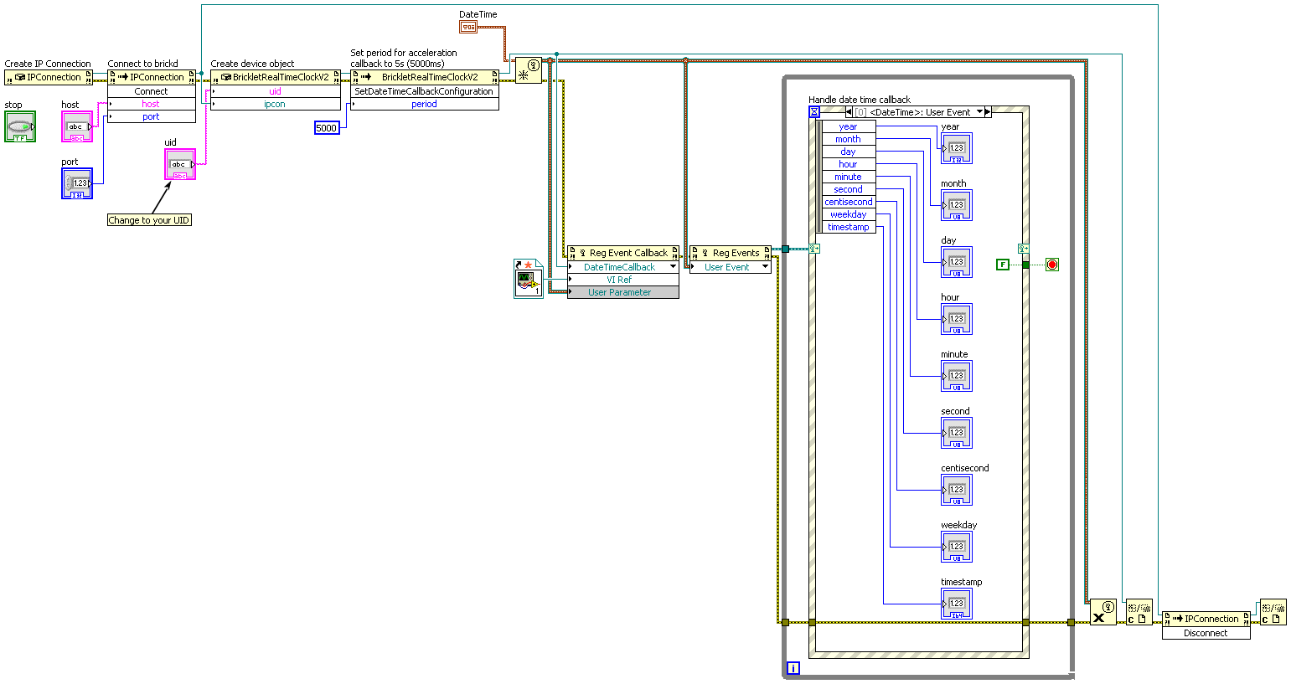Click the False boolean constant
The width and height of the screenshot is (1291, 684).
click(1003, 265)
